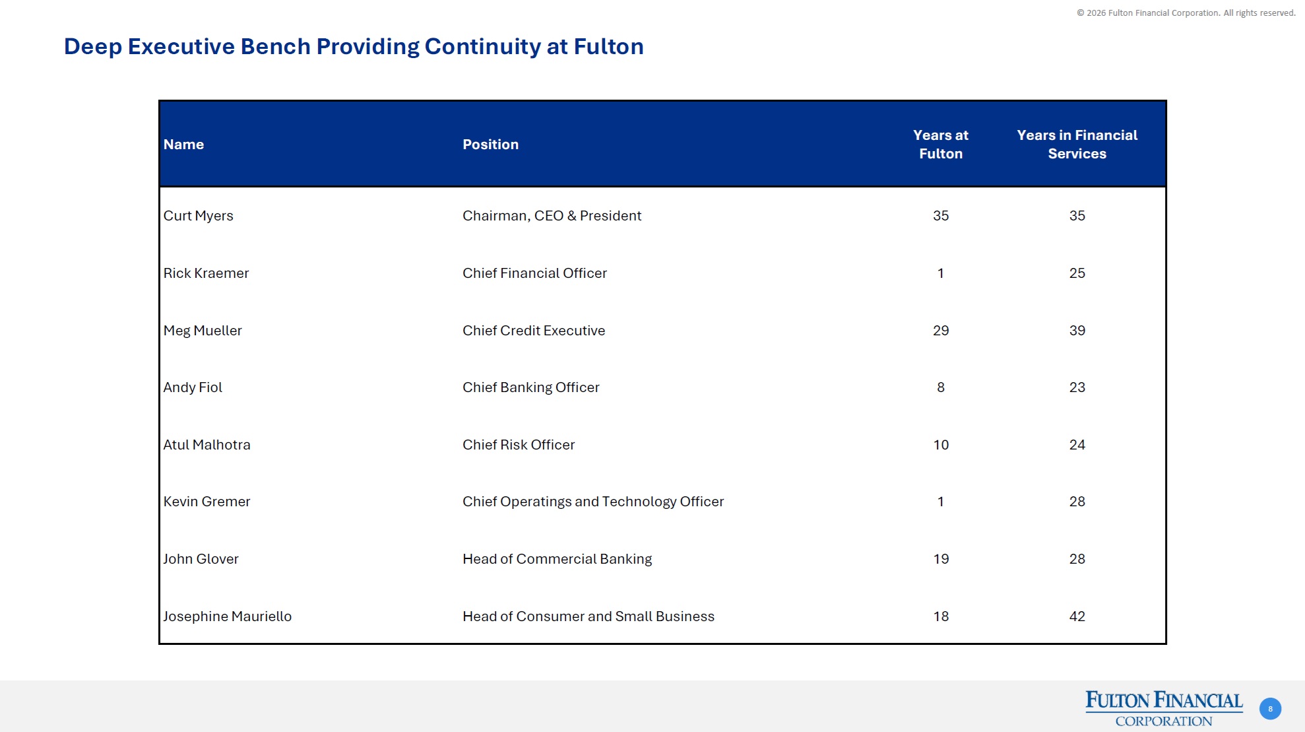Select the name Atul Malhotra
The width and height of the screenshot is (1305, 732).
point(207,445)
